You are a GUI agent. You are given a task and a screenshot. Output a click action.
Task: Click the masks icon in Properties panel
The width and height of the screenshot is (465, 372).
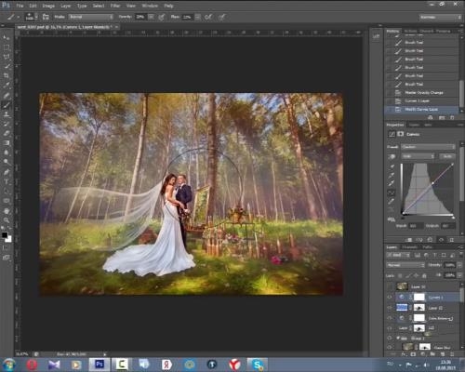[x=401, y=134]
